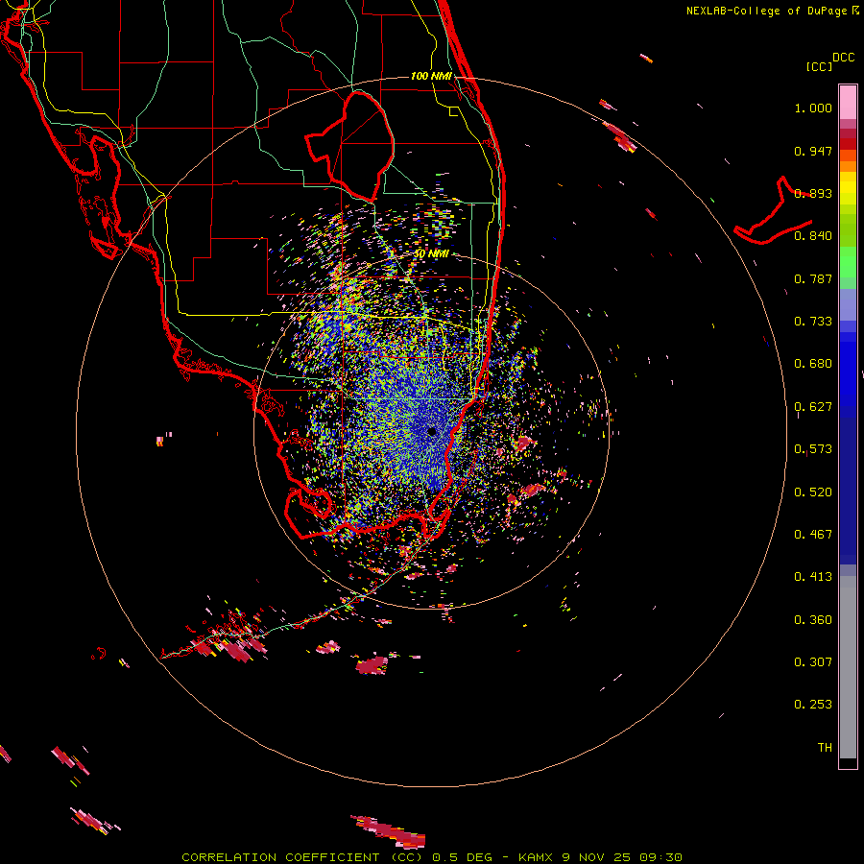Select the 0.413 scale value
Screen dimensions: 864x864
click(x=813, y=577)
